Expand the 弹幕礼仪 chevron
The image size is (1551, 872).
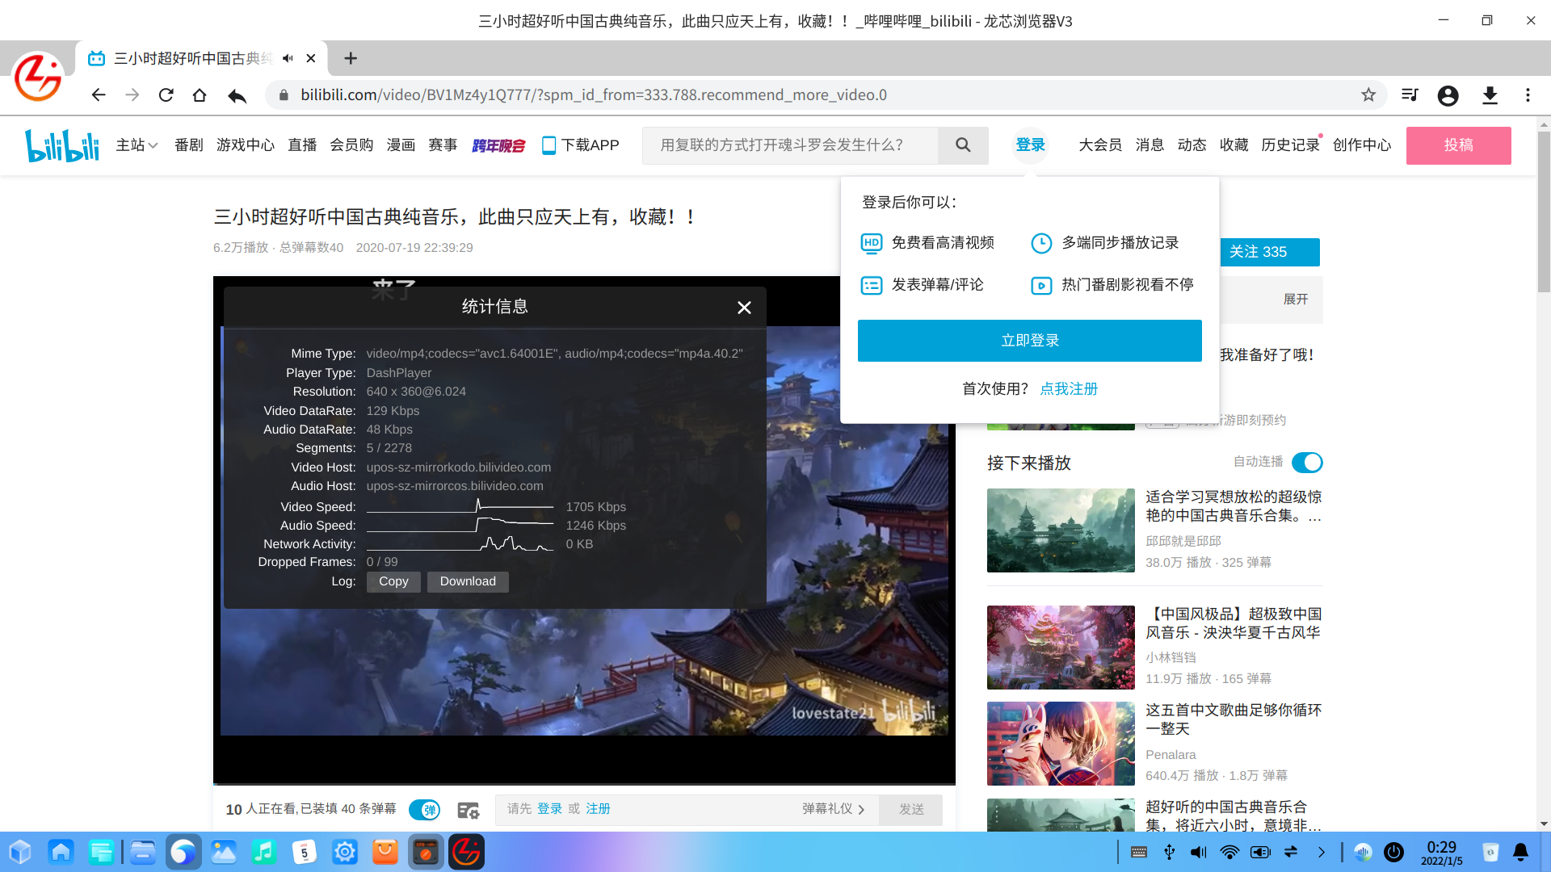tap(861, 809)
